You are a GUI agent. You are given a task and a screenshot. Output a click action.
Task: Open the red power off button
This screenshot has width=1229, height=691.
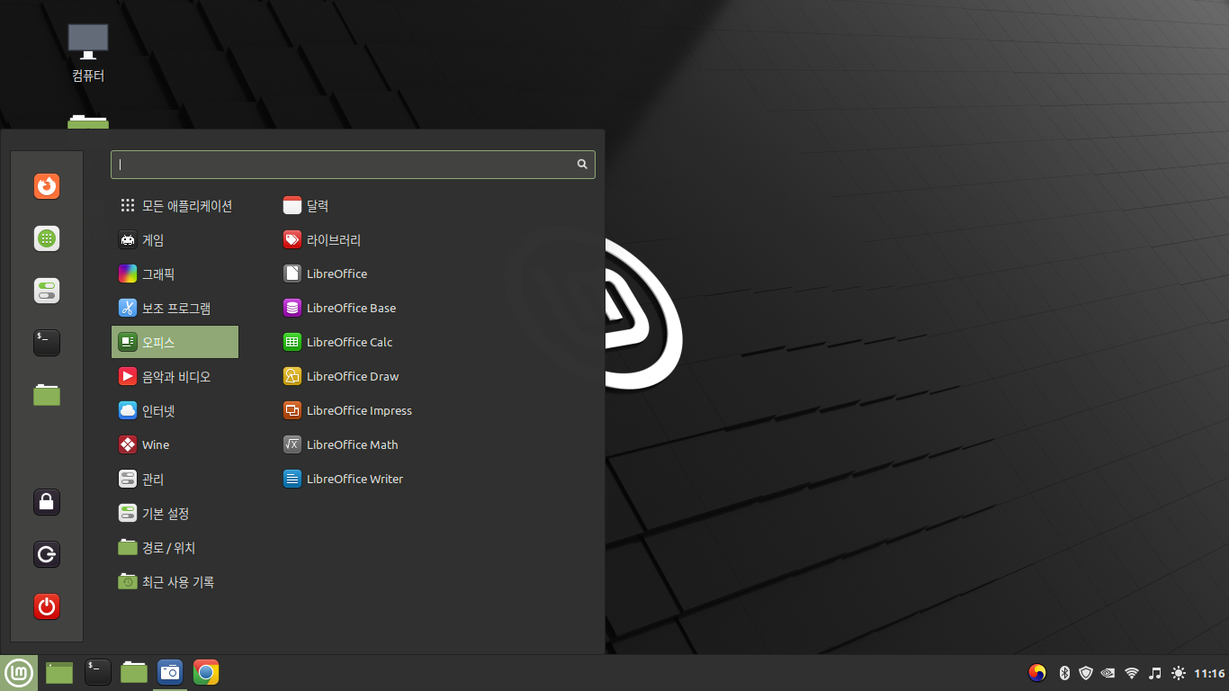coord(47,606)
